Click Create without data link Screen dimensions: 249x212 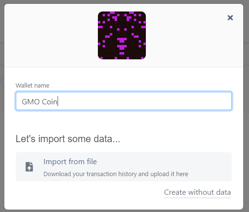(x=198, y=192)
